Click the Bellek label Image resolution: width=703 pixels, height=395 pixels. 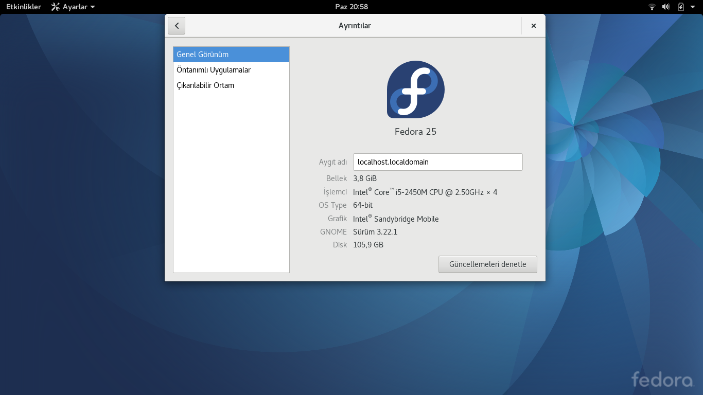pyautogui.click(x=337, y=178)
